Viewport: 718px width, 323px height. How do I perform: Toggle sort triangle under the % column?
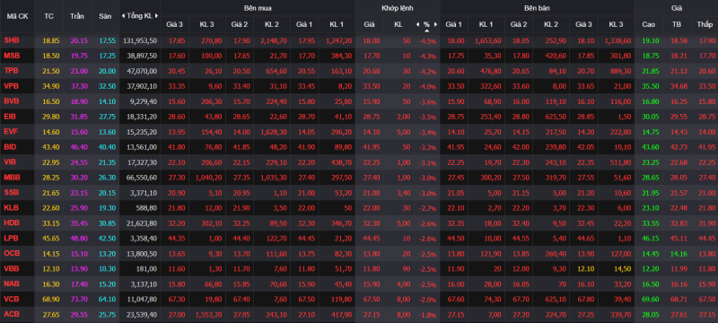tap(427, 31)
